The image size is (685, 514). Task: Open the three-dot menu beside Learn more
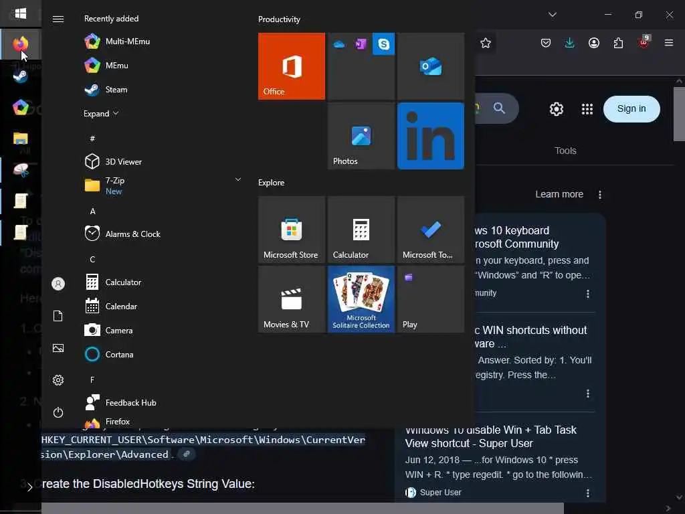(600, 195)
